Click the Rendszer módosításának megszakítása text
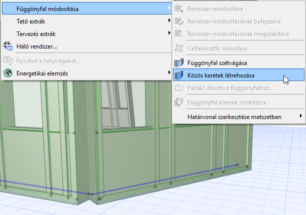The height and width of the screenshot is (215, 306). [238, 34]
